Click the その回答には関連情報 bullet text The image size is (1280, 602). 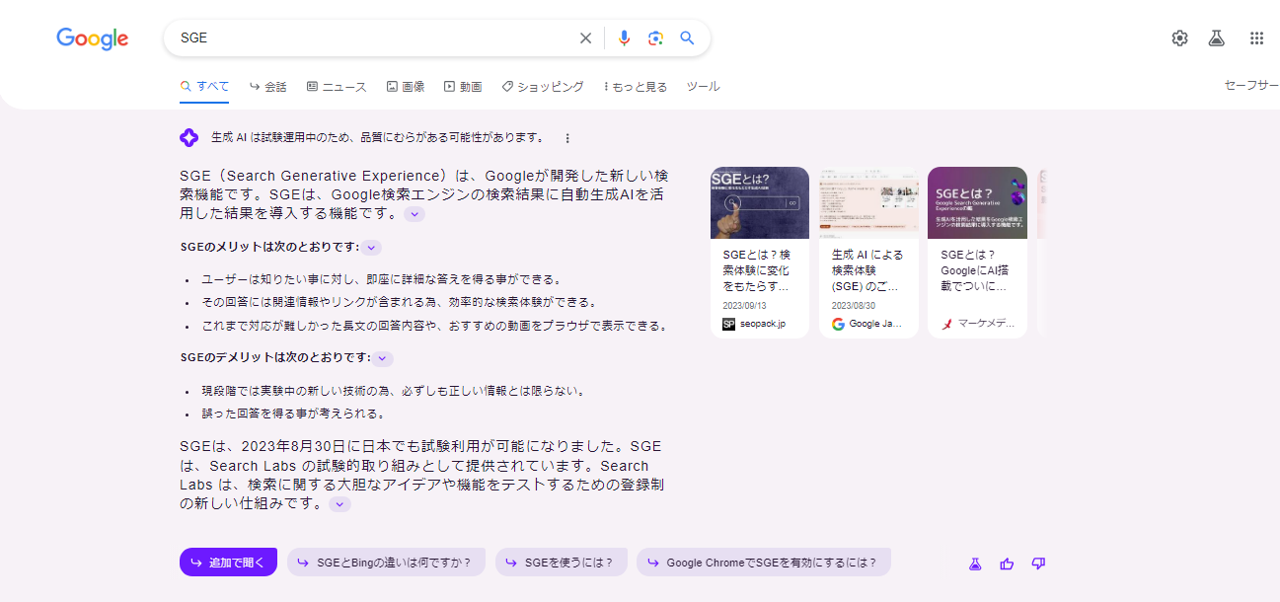point(399,302)
